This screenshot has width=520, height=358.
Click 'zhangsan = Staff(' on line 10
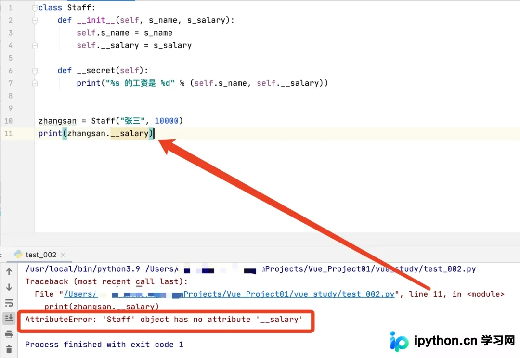tap(79, 121)
